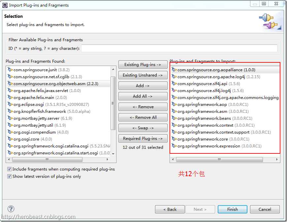The height and width of the screenshot is (222, 287).
Task: Click icon beside org.springframework.asm
Action: [x=174, y=111]
